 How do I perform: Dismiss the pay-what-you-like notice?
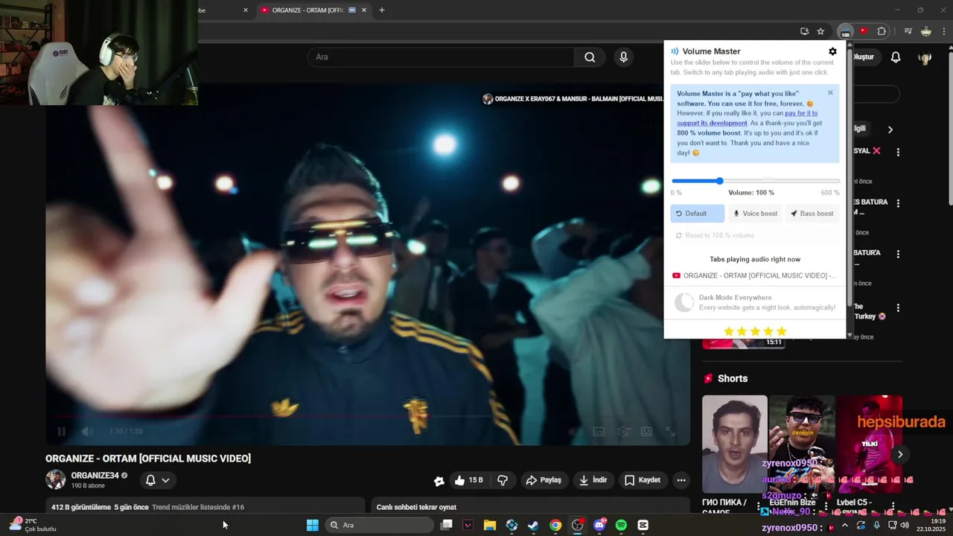(x=830, y=93)
